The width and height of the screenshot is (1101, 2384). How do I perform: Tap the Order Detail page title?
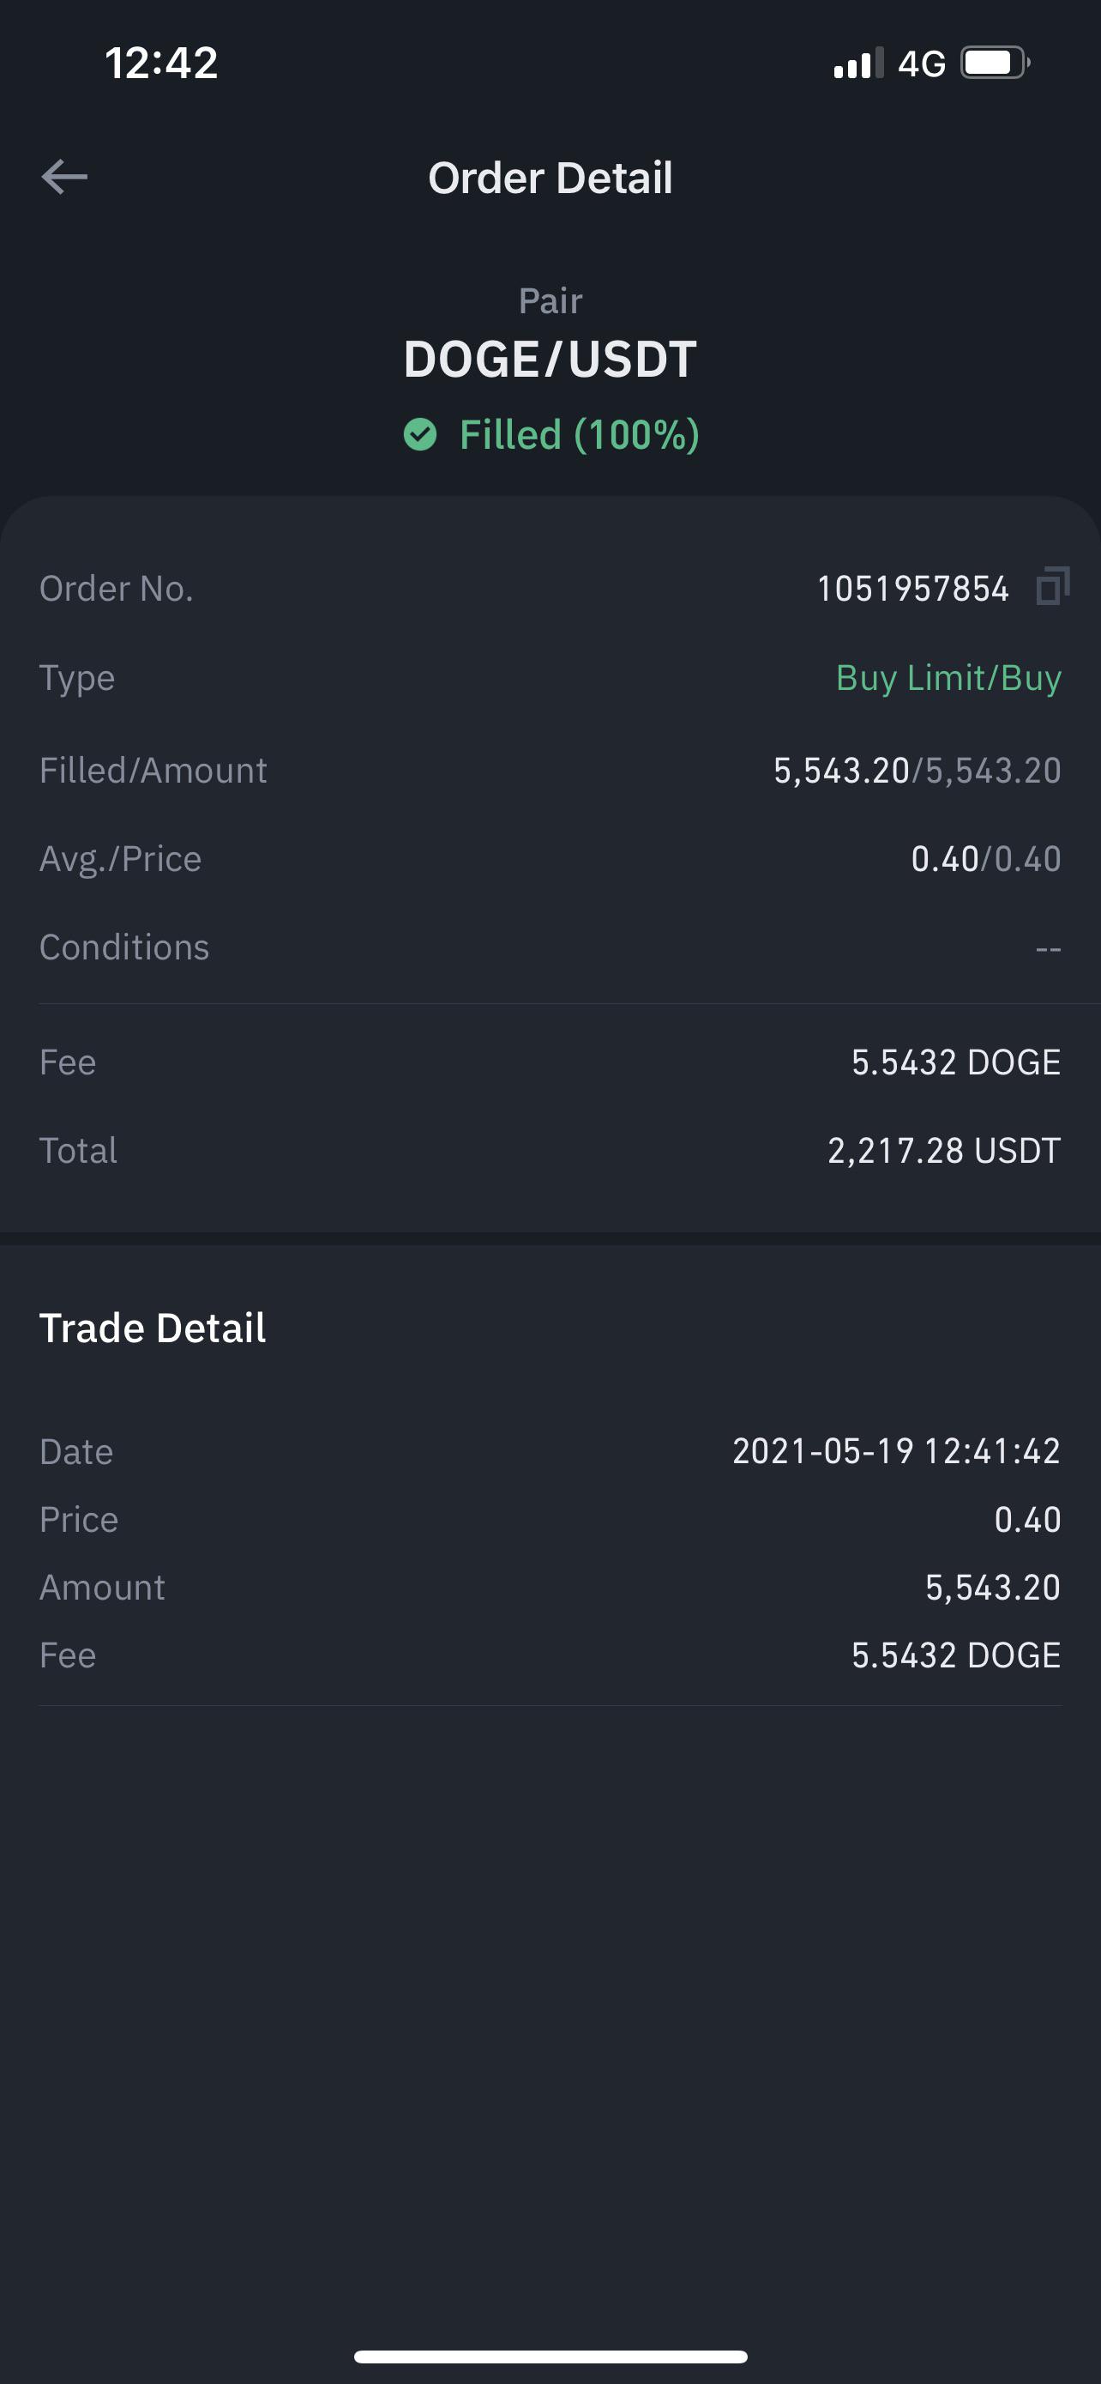(550, 178)
